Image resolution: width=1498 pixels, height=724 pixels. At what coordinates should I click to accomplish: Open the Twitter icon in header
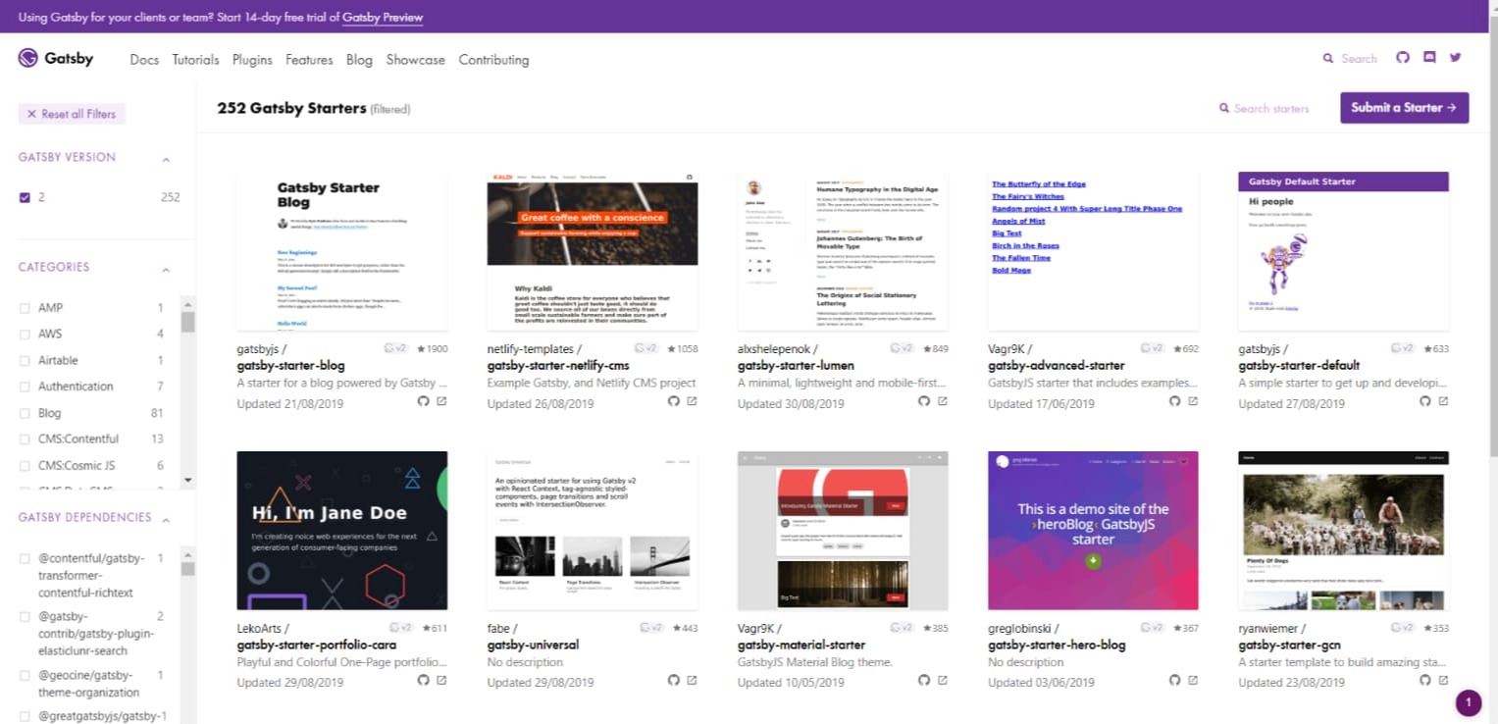[x=1456, y=58]
